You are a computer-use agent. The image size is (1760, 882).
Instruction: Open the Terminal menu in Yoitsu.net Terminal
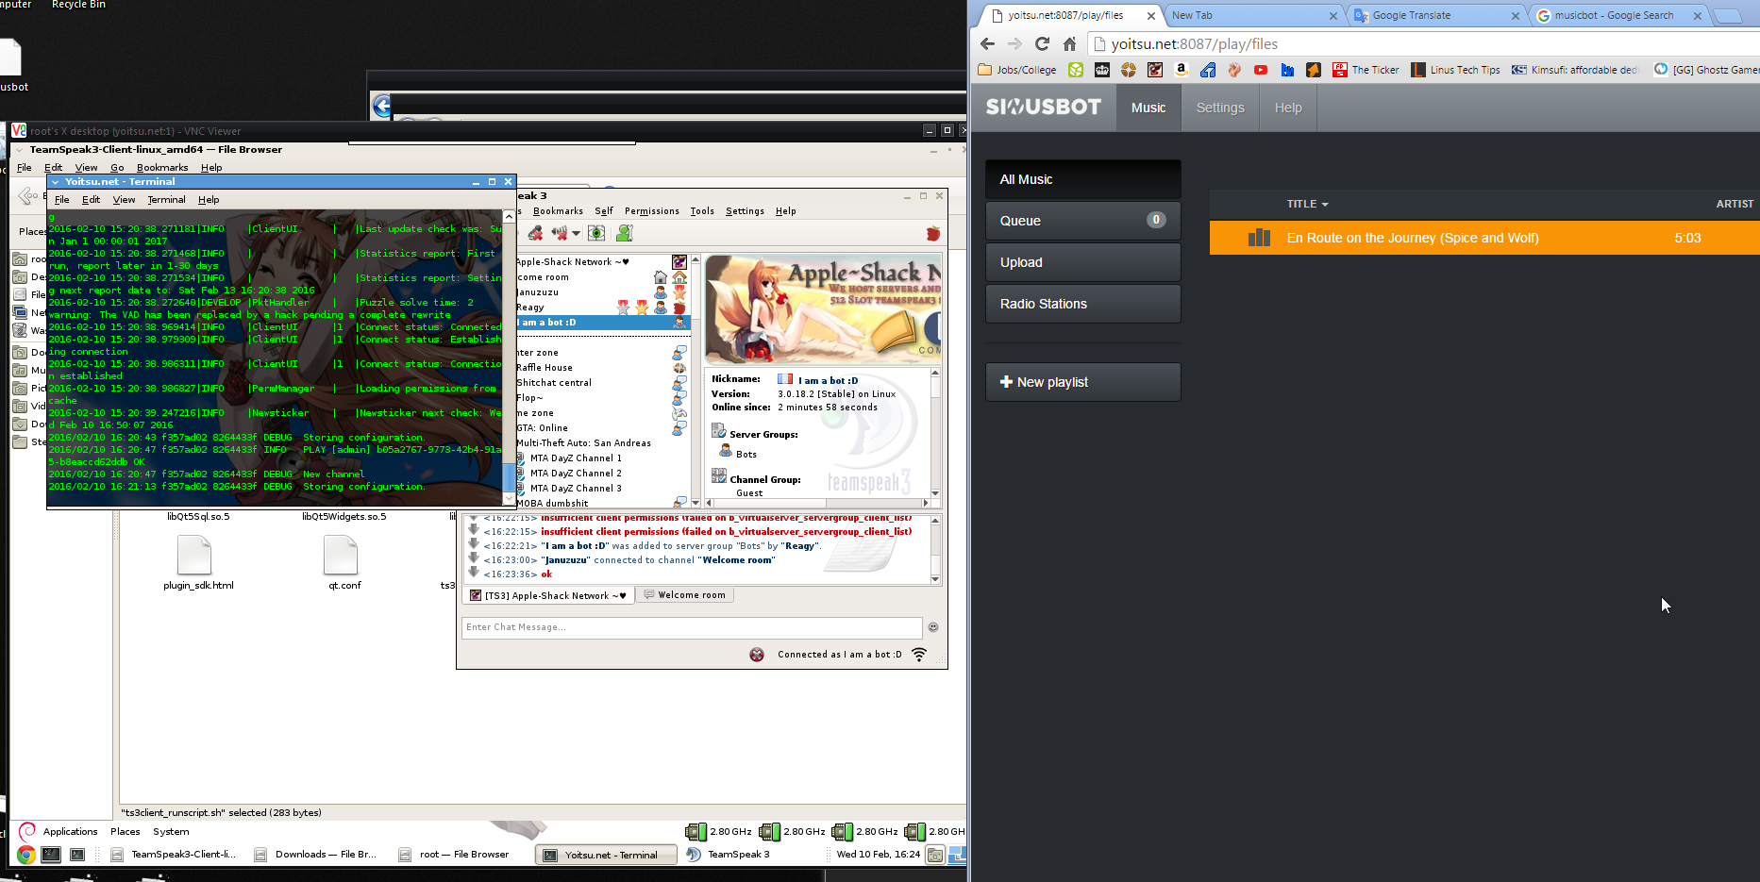tap(166, 200)
